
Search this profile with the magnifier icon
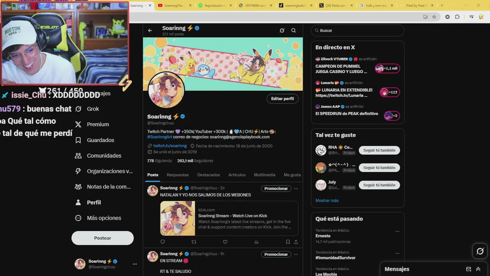294,30
